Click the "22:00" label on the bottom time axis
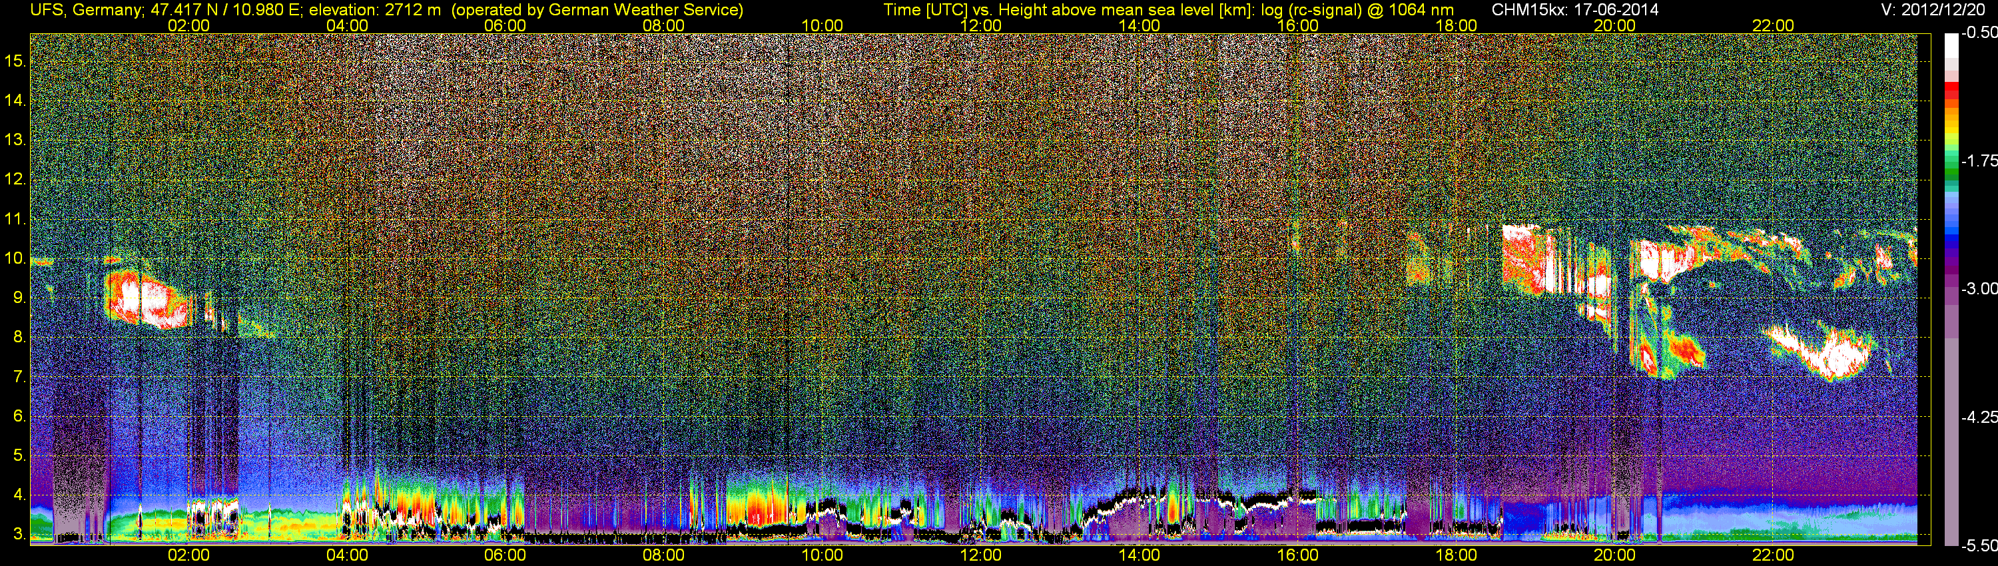 (1773, 555)
